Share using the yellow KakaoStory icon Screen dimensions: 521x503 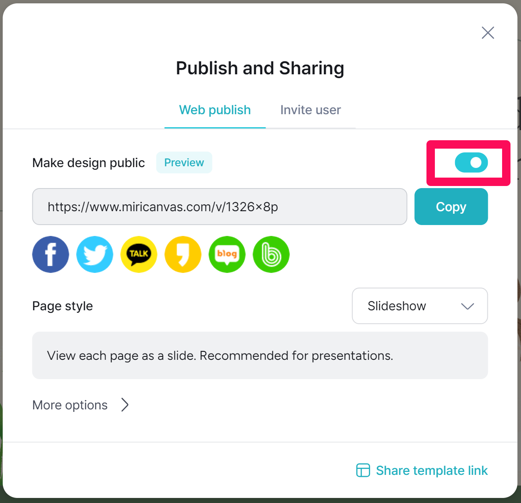click(183, 254)
